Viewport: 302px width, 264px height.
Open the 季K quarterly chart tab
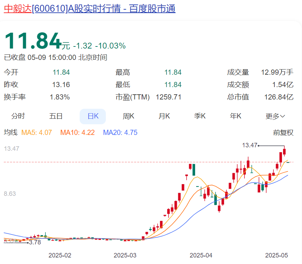point(200,116)
